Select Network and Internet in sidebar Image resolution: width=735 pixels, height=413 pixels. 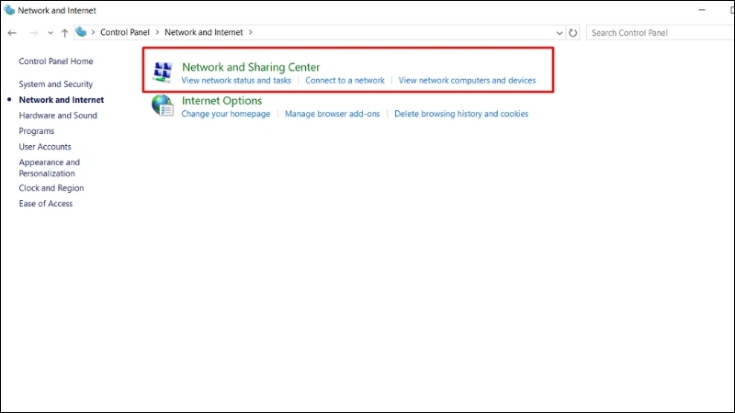(x=62, y=100)
